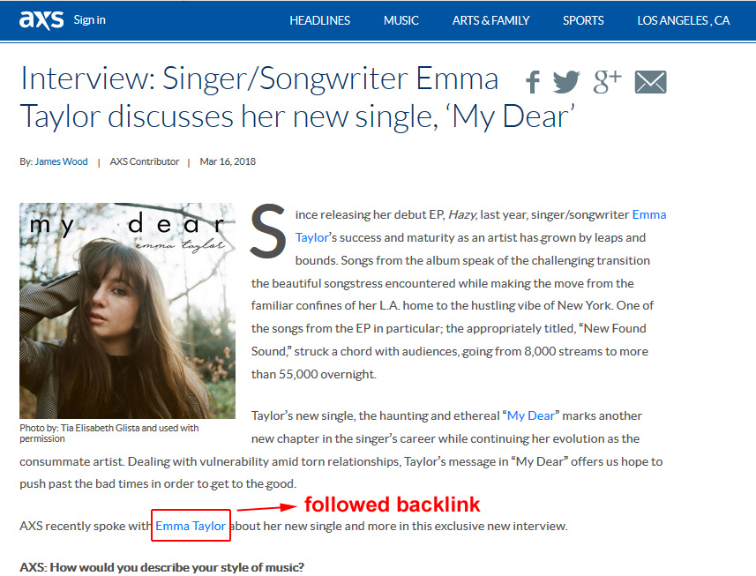Click the boxed Emma Taylor followed backlink
This screenshot has width=756, height=576.
pos(191,526)
